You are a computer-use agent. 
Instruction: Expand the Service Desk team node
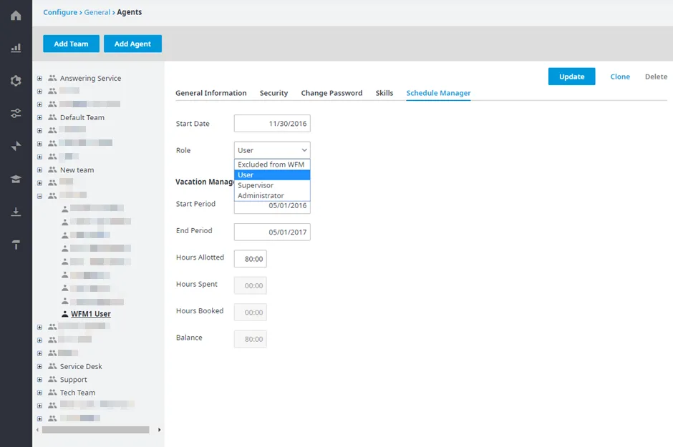[x=39, y=366]
